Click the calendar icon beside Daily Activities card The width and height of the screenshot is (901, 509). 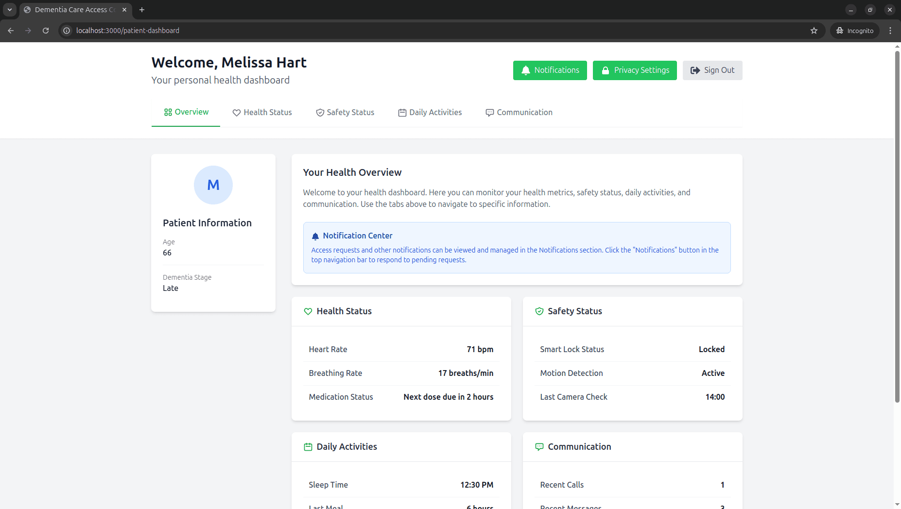point(308,447)
